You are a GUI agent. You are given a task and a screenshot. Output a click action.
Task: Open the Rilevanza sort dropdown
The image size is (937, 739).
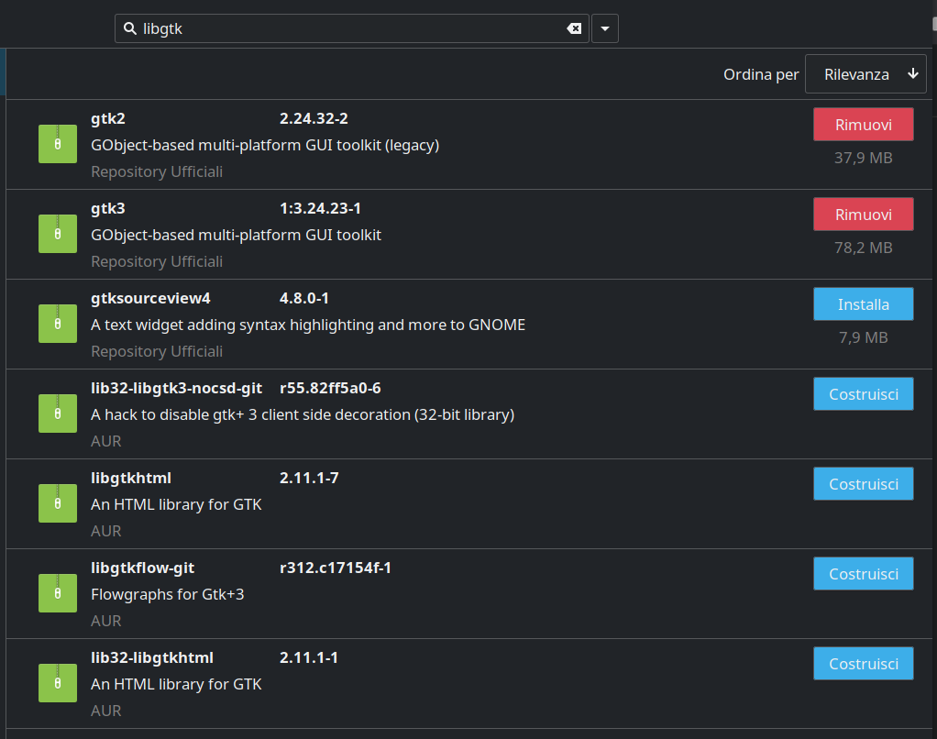(x=855, y=74)
